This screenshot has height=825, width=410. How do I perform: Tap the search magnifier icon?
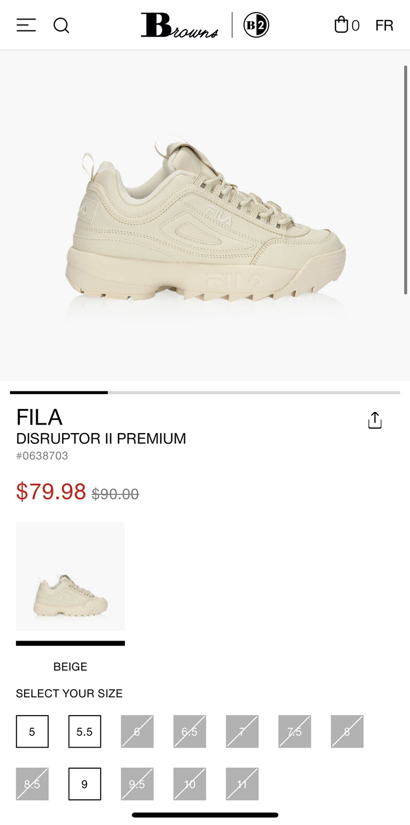pyautogui.click(x=61, y=25)
